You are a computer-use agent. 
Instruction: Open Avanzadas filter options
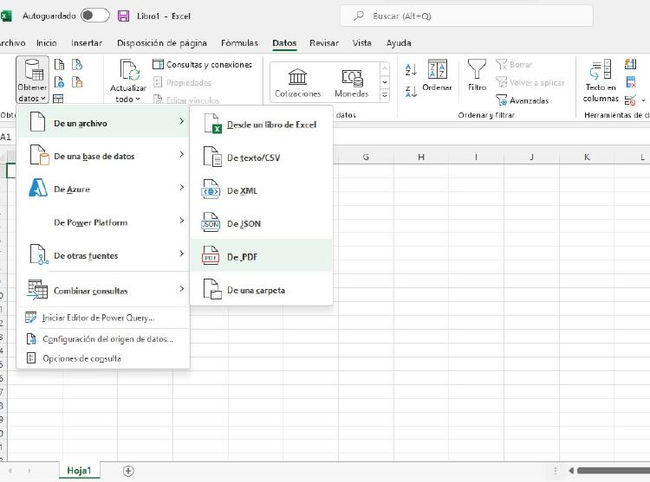pyautogui.click(x=523, y=100)
